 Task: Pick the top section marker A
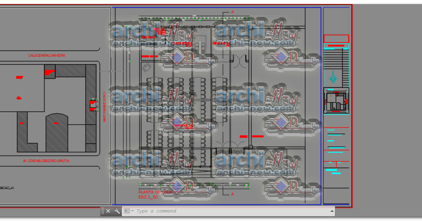(232, 12)
